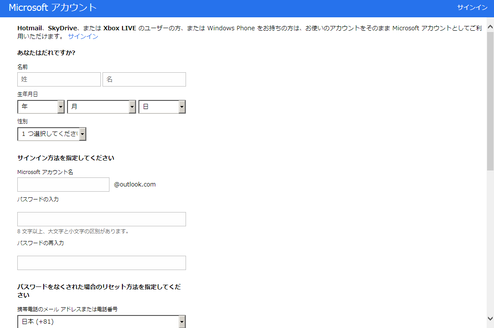Open the 性別 gender selection dropdown
The height and width of the screenshot is (328, 494).
(51, 134)
